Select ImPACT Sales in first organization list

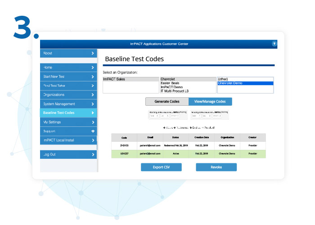[x=131, y=79]
